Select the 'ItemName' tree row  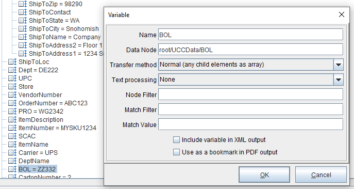[33, 145]
